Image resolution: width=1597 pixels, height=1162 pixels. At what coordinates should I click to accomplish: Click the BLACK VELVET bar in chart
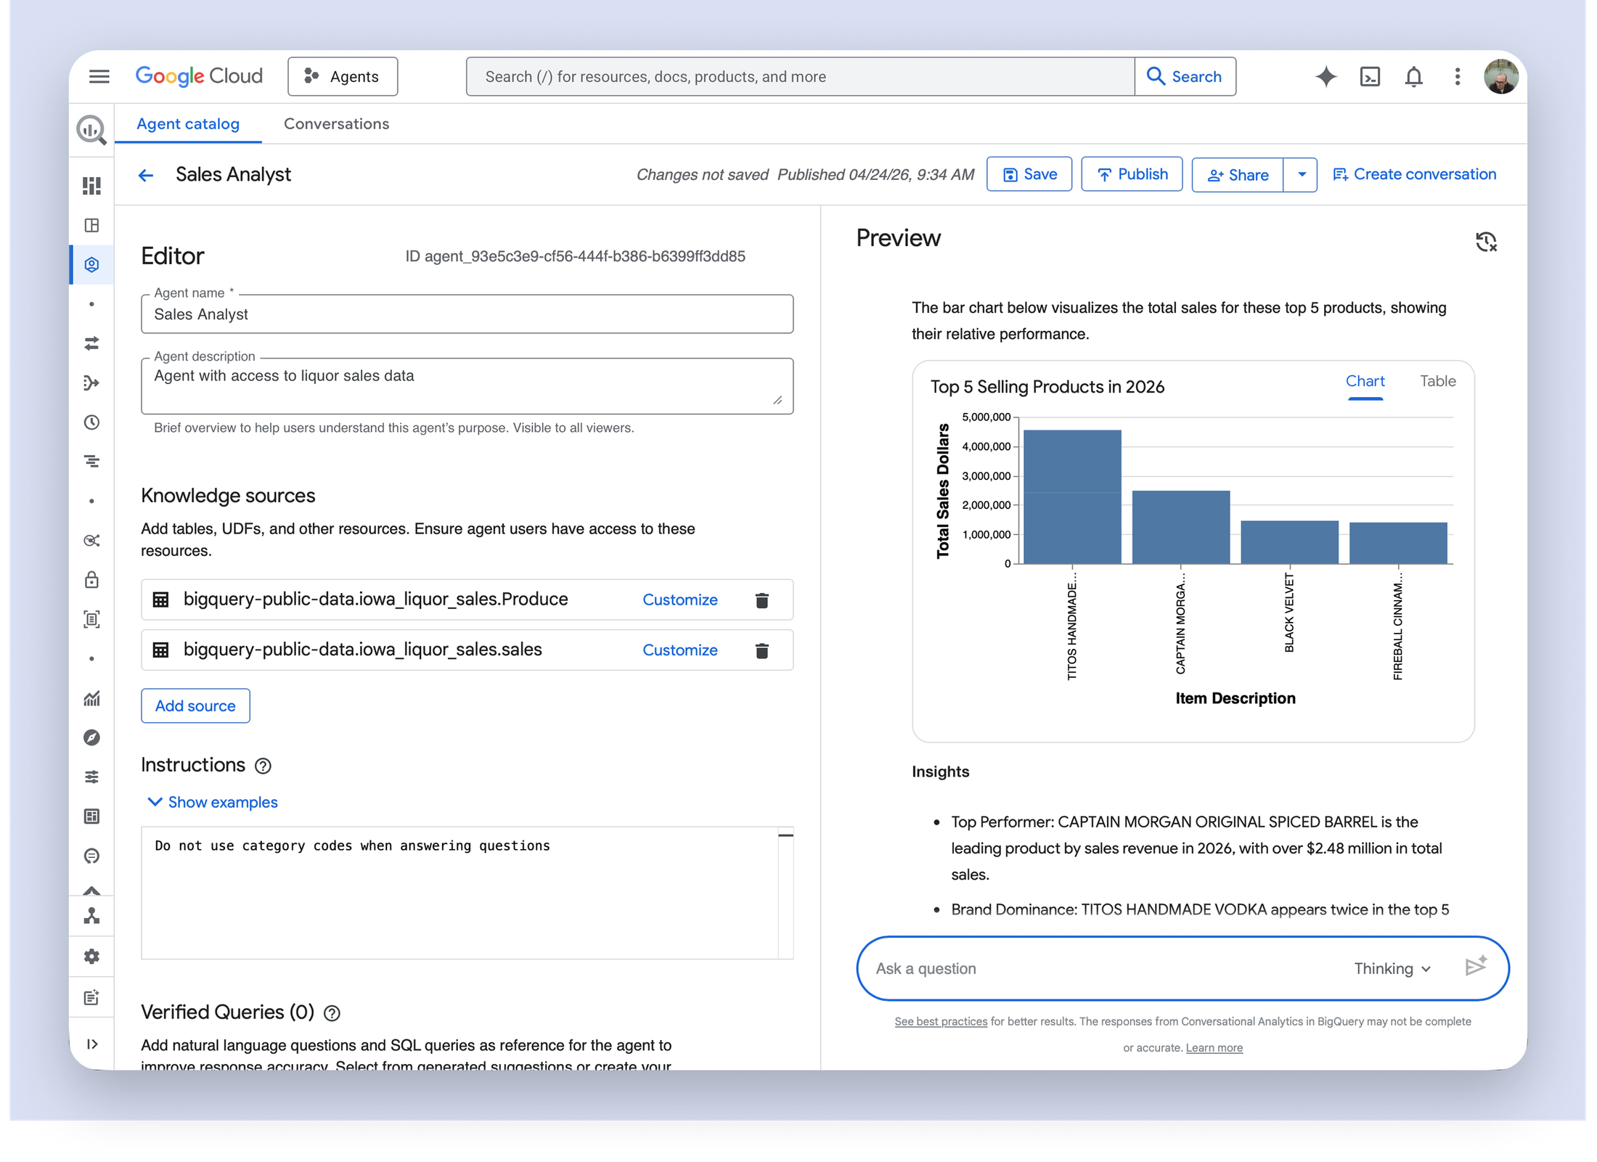(x=1289, y=542)
